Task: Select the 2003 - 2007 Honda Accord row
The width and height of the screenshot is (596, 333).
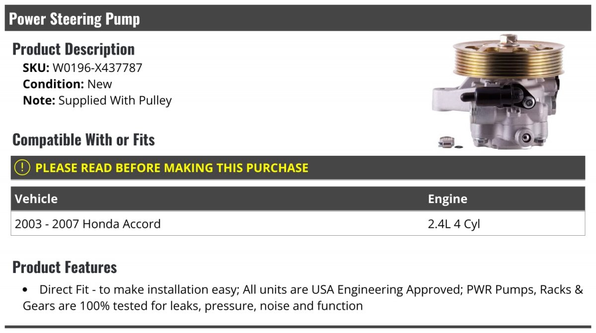Action: [x=298, y=224]
